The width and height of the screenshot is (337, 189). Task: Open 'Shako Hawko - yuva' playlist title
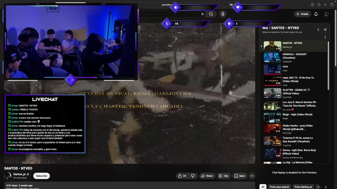(298, 127)
